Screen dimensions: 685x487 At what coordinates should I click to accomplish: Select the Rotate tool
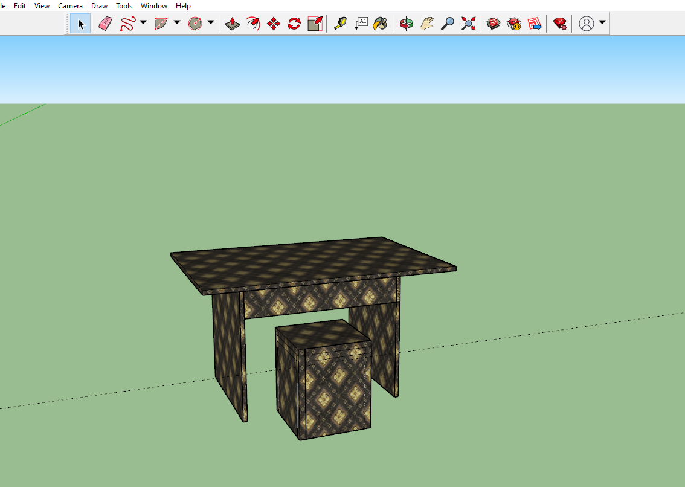pos(294,24)
